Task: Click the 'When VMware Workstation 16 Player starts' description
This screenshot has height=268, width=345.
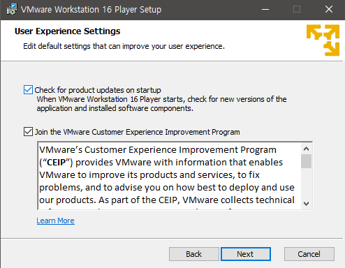Action: [x=161, y=104]
